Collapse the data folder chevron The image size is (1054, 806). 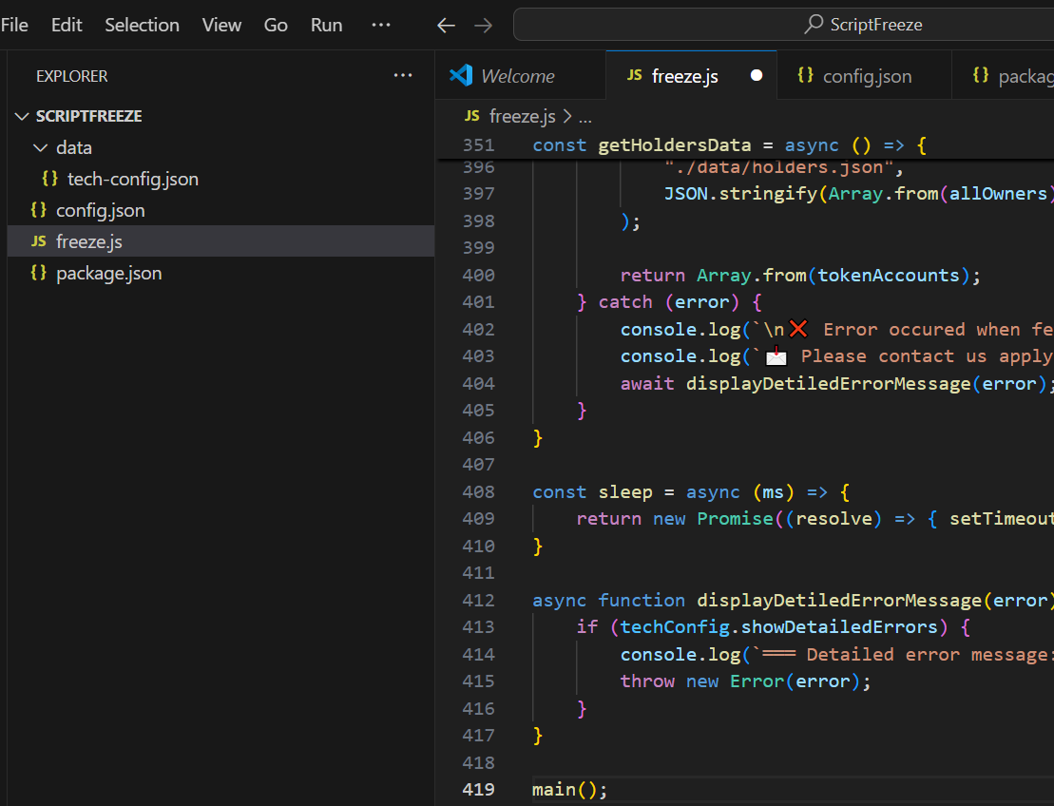40,148
